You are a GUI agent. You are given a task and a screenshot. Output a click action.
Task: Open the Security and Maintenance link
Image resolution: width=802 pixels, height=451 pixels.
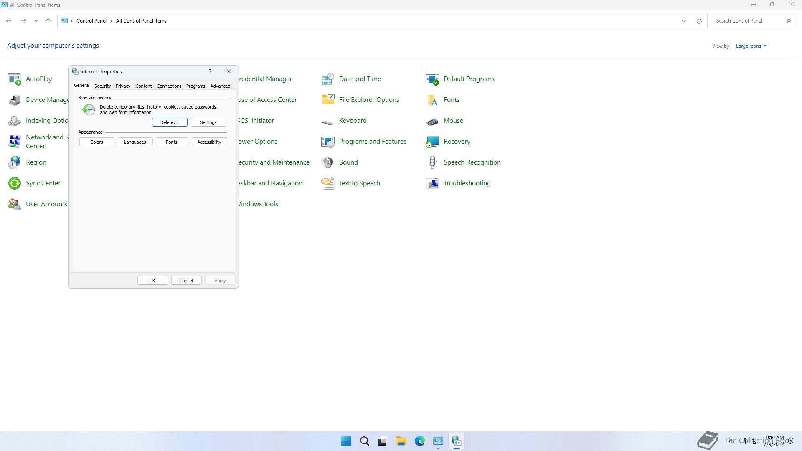pyautogui.click(x=274, y=162)
